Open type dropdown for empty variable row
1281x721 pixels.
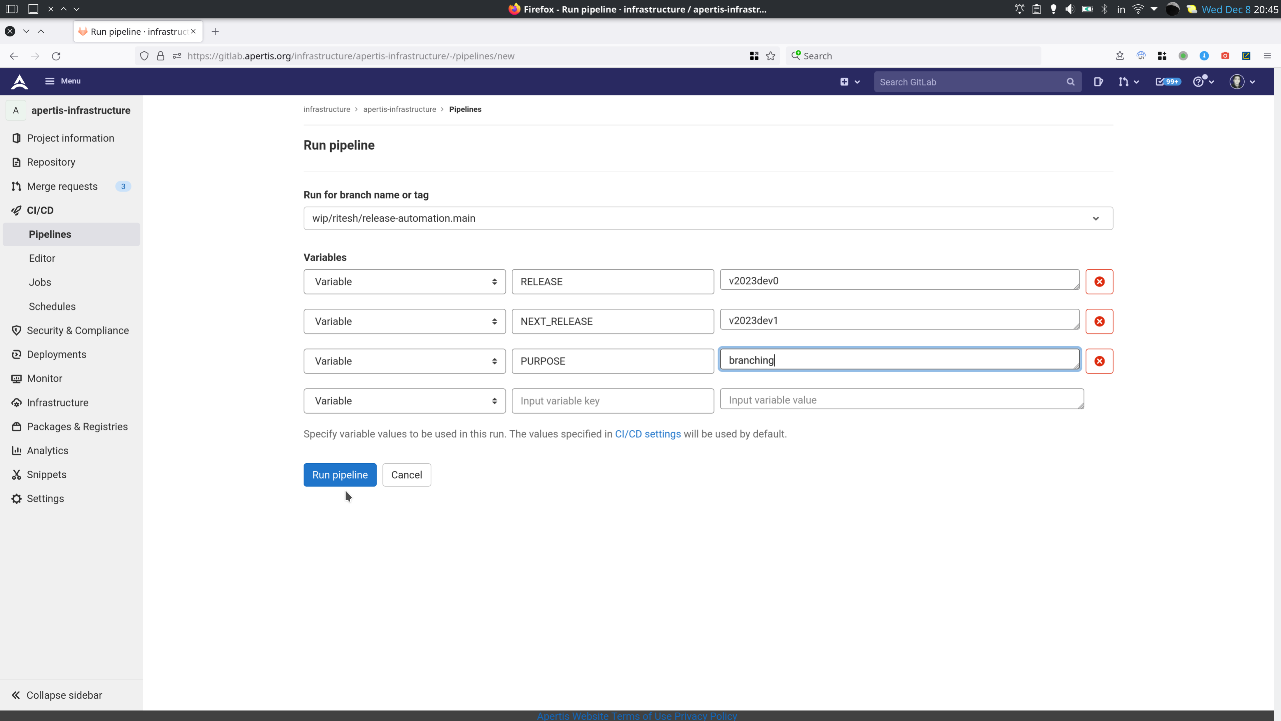(404, 401)
